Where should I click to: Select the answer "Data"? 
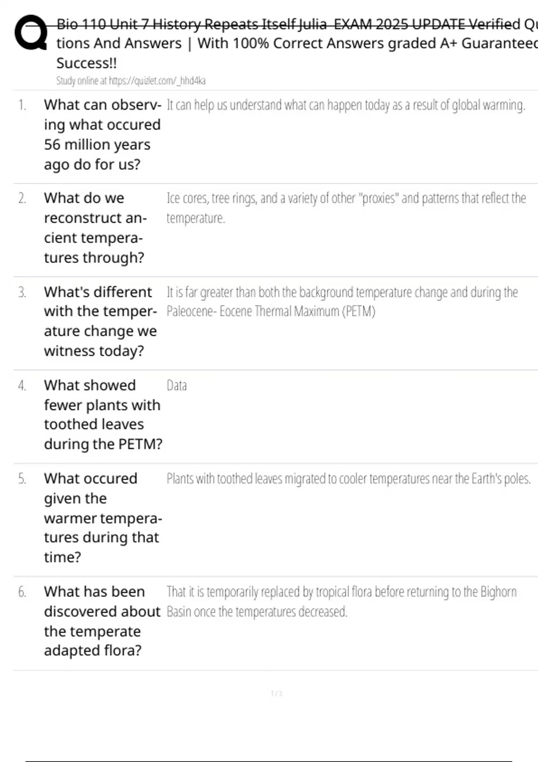[x=177, y=385]
